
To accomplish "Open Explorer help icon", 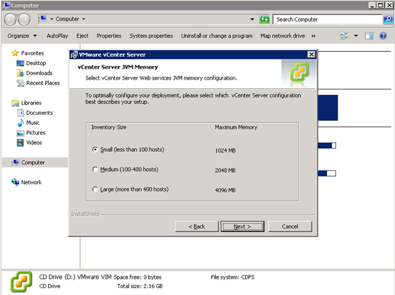I will tap(383, 36).
